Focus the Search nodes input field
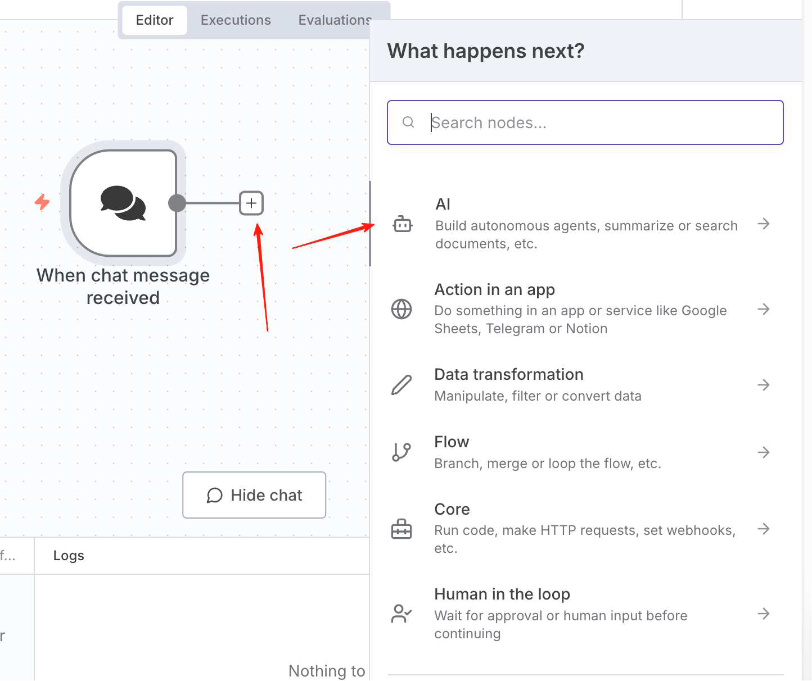812x681 pixels. 585,122
